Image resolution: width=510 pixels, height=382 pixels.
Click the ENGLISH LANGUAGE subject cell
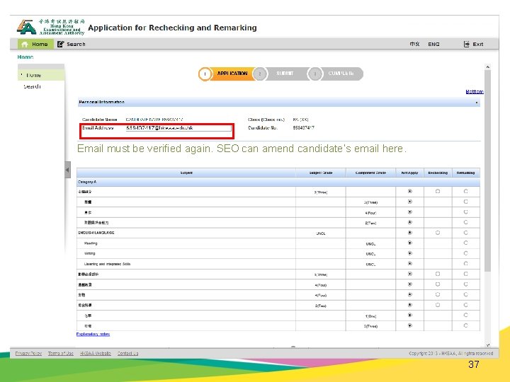(186, 233)
